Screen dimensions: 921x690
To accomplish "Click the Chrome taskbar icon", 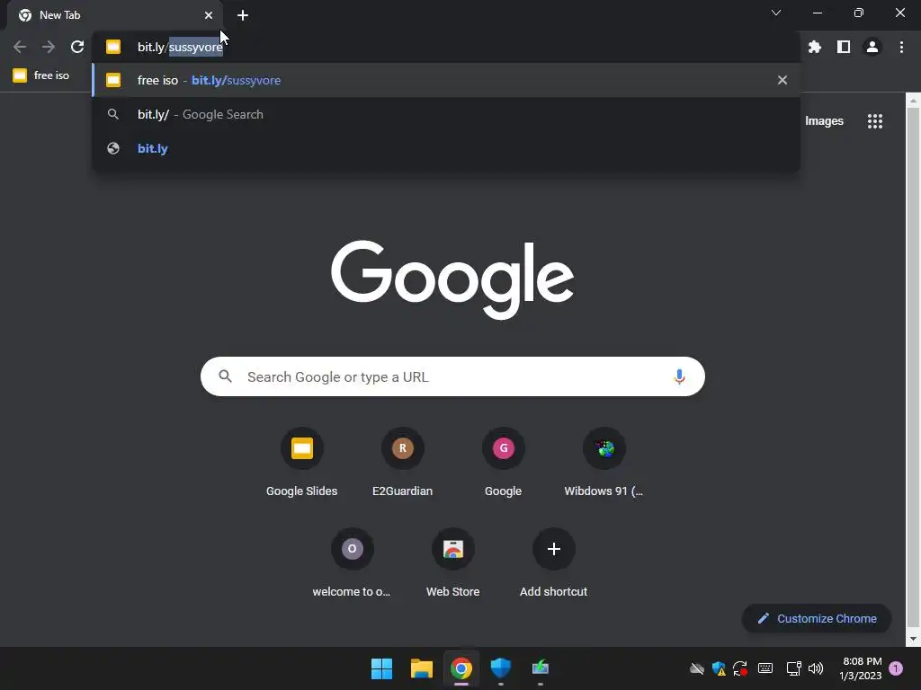I will (461, 668).
